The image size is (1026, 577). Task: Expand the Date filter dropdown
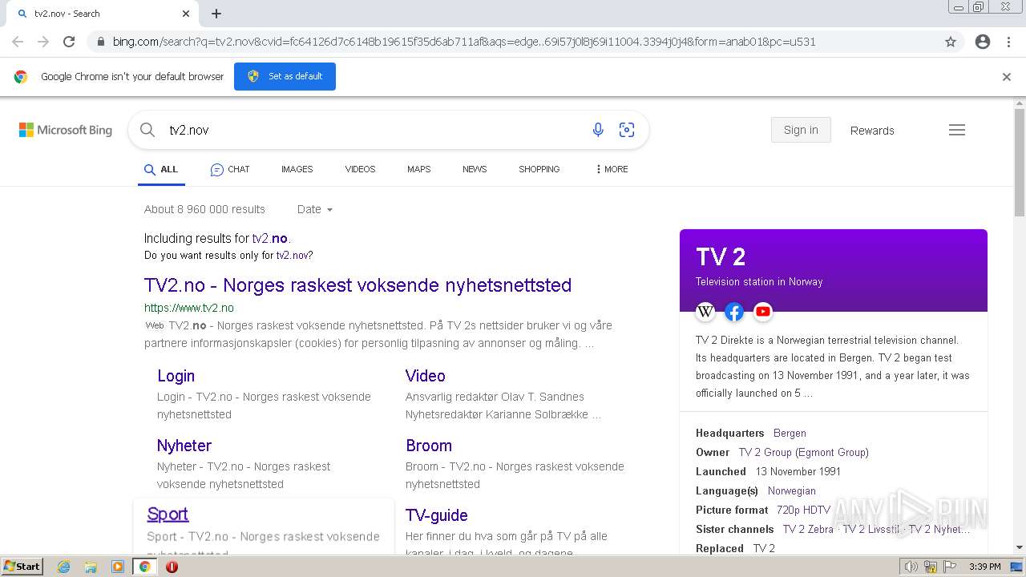click(315, 209)
